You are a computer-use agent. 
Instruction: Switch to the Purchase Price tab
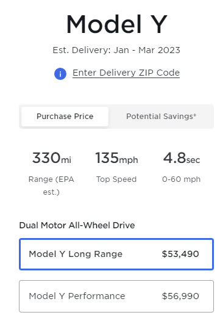[65, 117]
